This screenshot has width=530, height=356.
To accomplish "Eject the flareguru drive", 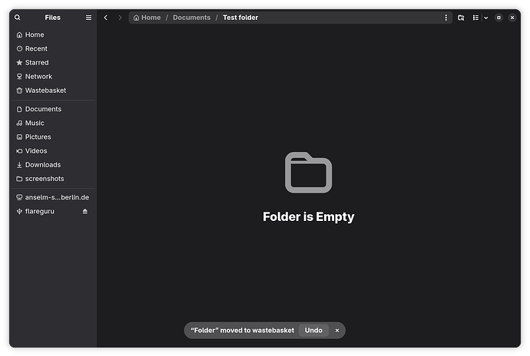I will click(x=85, y=211).
